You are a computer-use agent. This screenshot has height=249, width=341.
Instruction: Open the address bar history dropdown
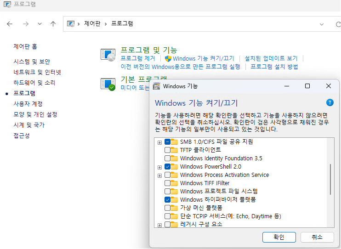click(321, 24)
